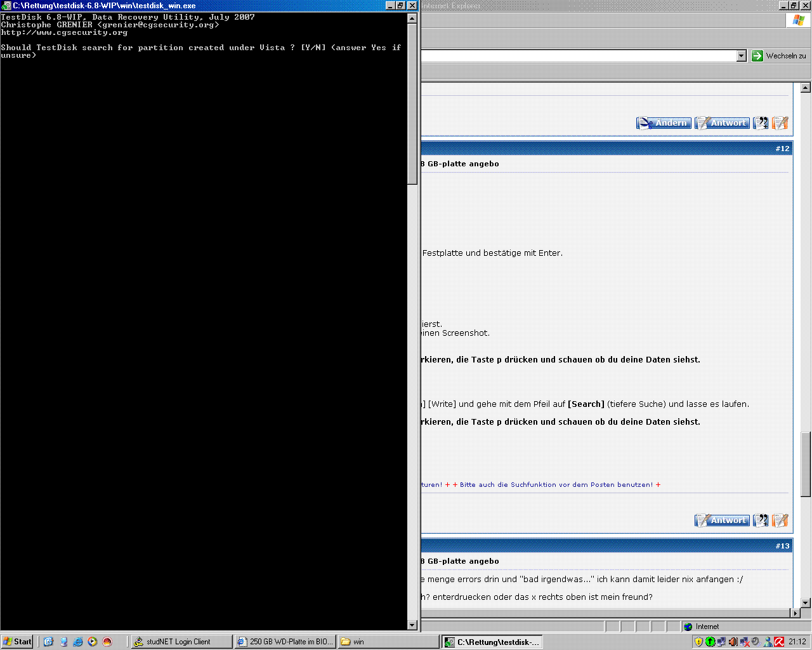Image resolution: width=812 pixels, height=650 pixels.
Task: Launch Internet Explorer from the quick launch bar
Action: pos(78,642)
